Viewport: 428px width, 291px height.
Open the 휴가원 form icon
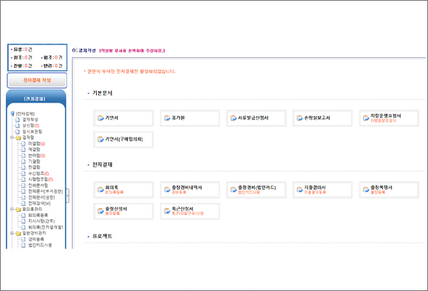[167, 118]
